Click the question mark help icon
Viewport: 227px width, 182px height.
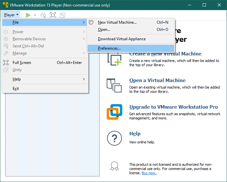click(114, 138)
